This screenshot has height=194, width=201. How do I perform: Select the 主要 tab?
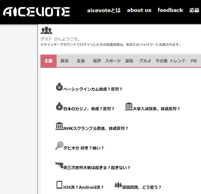click(x=48, y=61)
